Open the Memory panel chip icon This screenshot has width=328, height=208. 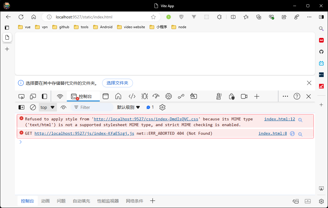click(169, 97)
